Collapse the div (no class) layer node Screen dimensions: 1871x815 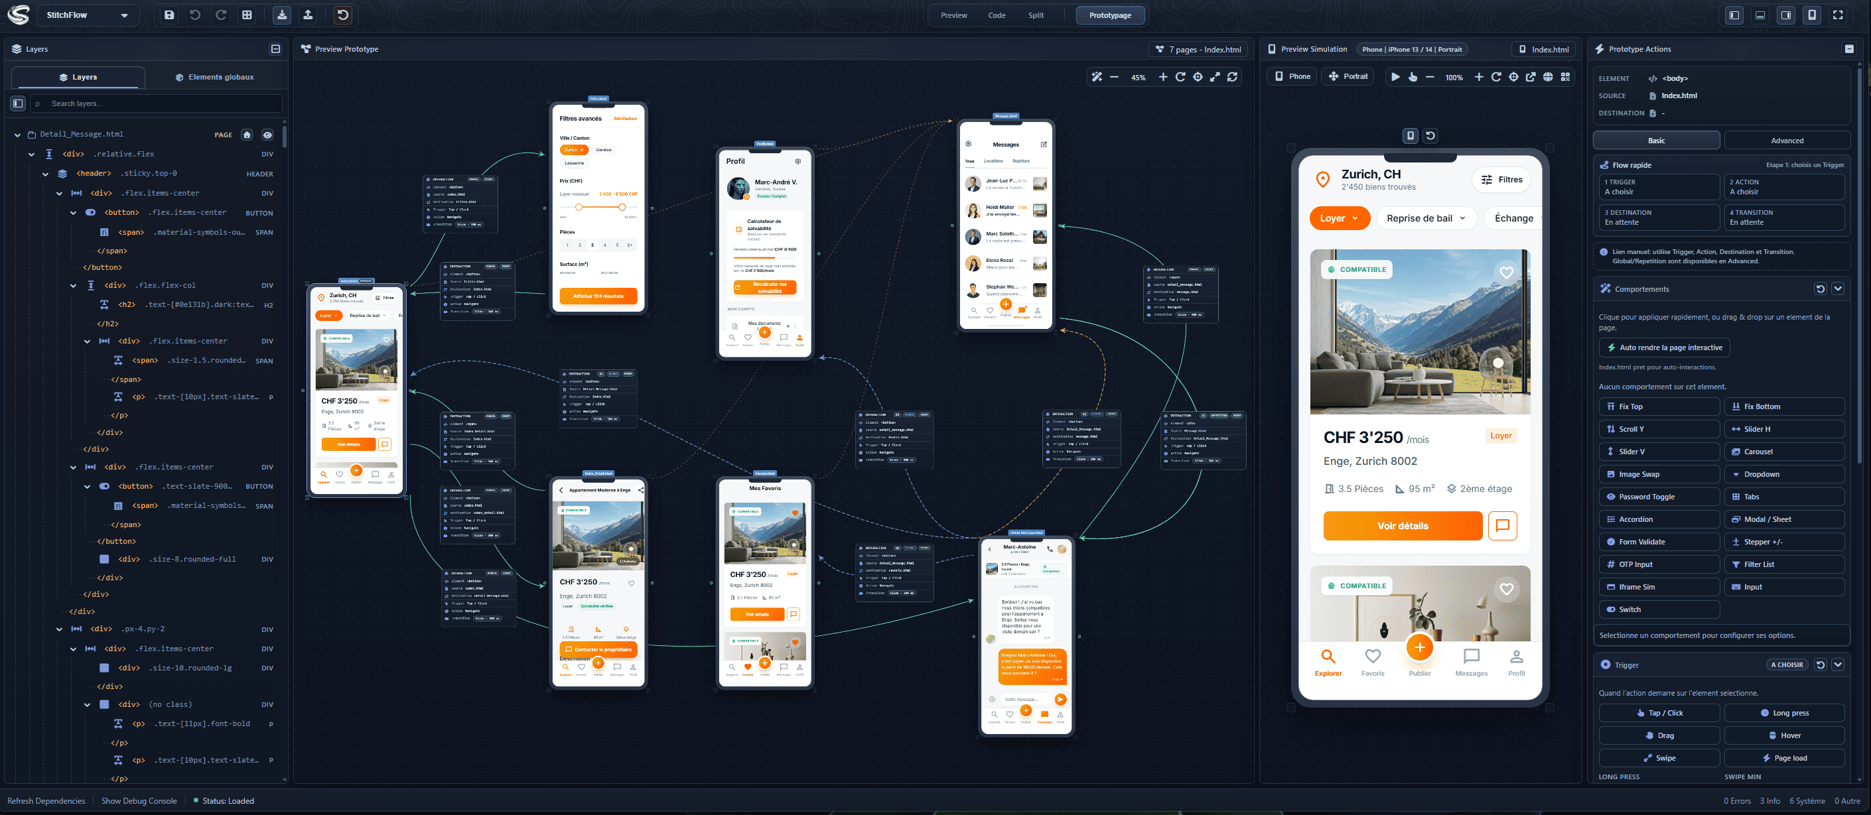tap(87, 705)
